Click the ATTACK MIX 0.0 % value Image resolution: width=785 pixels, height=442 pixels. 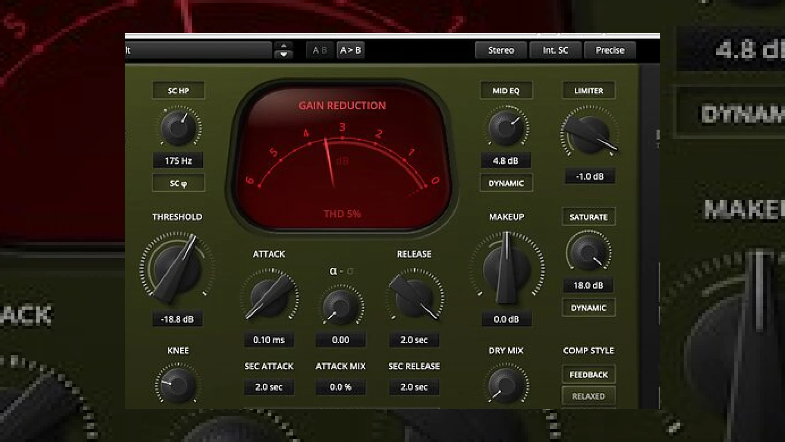click(341, 387)
